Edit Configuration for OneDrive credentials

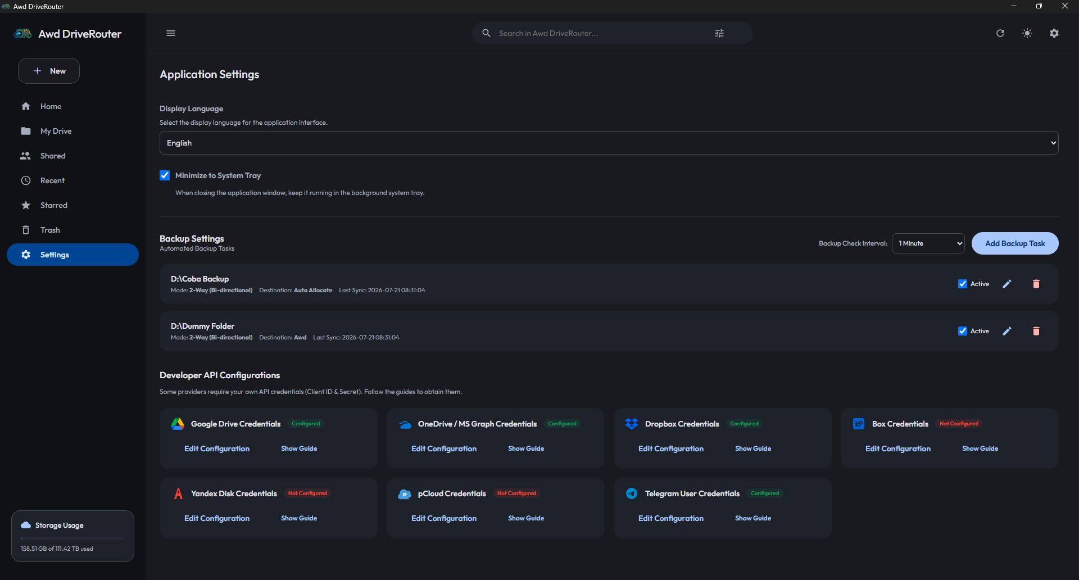tap(444, 448)
